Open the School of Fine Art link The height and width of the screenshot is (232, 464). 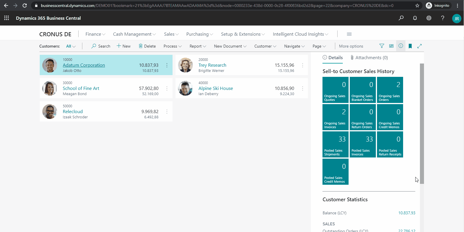click(x=81, y=88)
